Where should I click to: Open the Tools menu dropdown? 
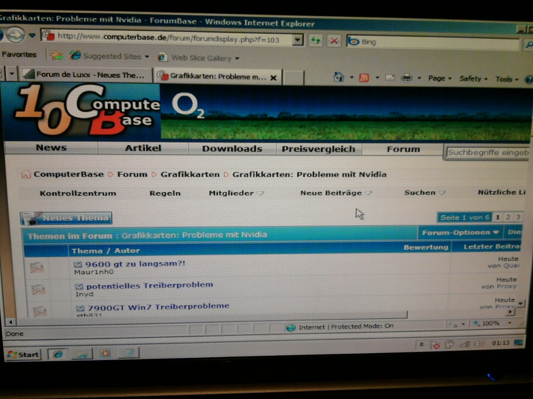tap(506, 79)
